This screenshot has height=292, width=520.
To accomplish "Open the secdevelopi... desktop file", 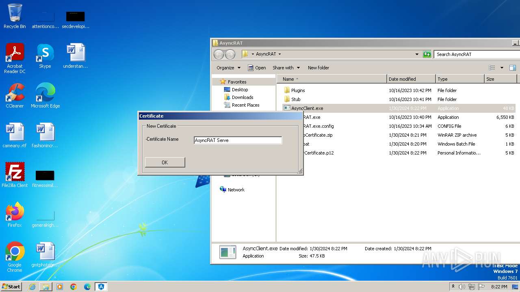I will (x=76, y=20).
